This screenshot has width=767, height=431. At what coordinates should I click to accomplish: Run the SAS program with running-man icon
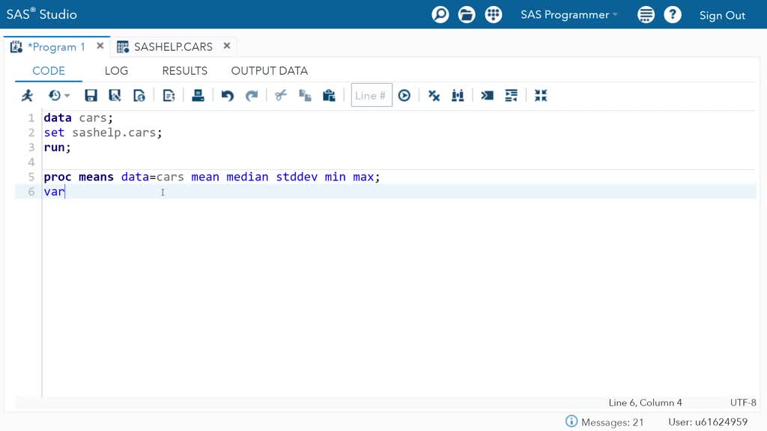[x=28, y=96]
